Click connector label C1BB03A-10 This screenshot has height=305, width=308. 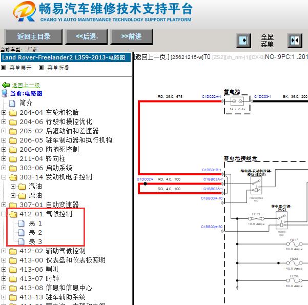pos(212,198)
